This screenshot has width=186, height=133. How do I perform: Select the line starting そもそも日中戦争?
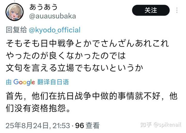87,43
